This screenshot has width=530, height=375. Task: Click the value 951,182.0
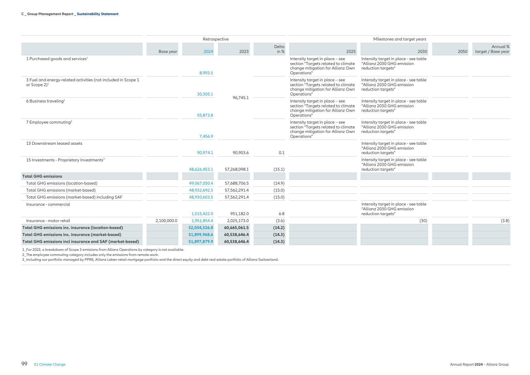tap(239, 214)
